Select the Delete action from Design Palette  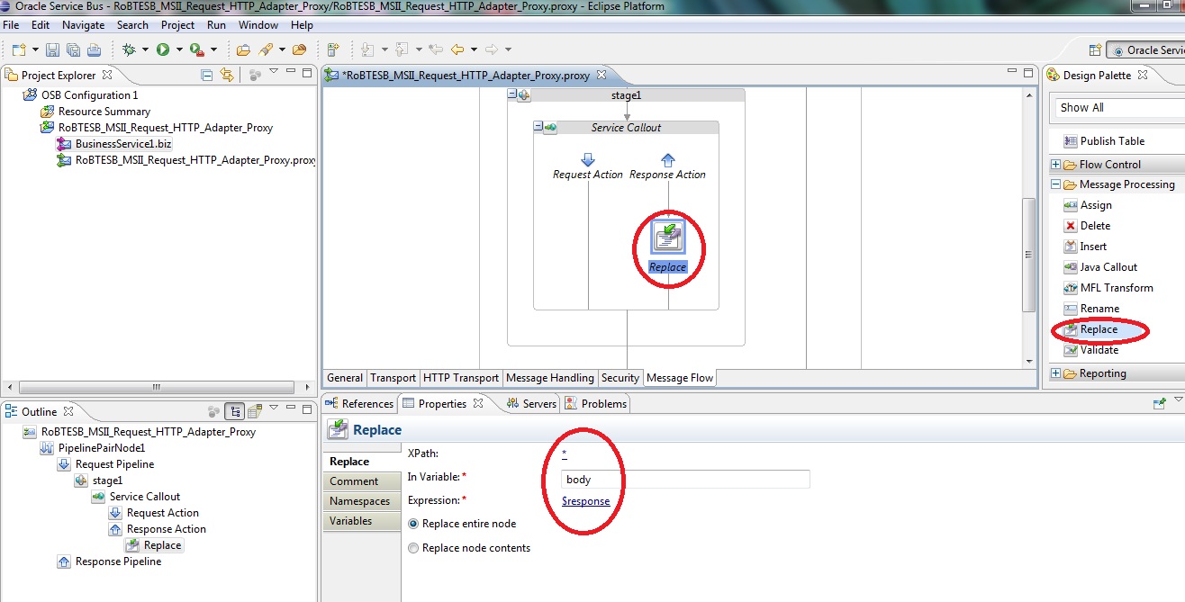pos(1092,225)
